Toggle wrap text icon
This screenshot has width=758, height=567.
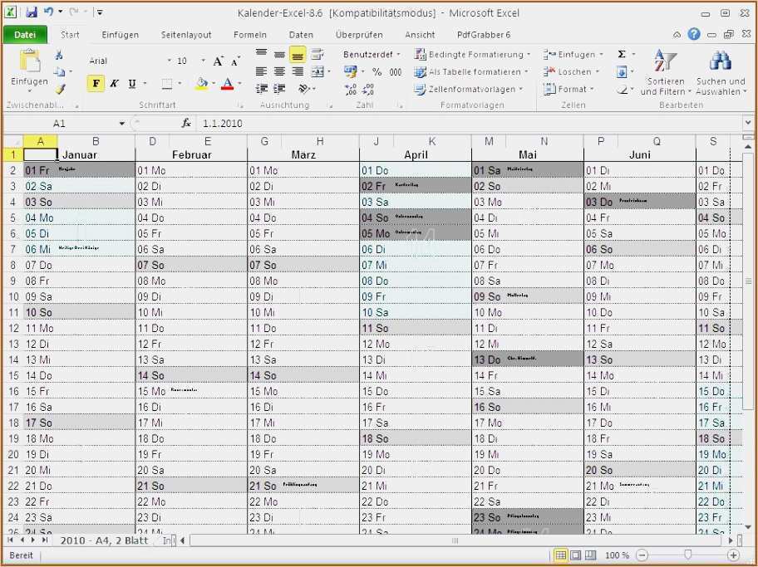tap(317, 54)
